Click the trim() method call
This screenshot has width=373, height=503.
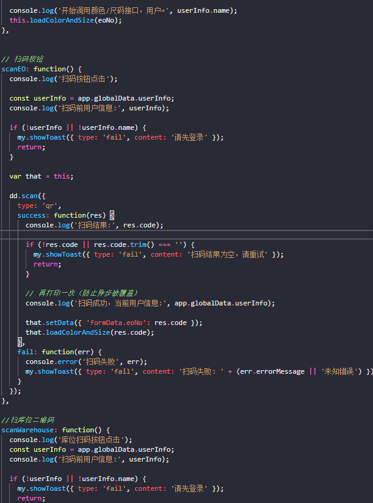142,244
